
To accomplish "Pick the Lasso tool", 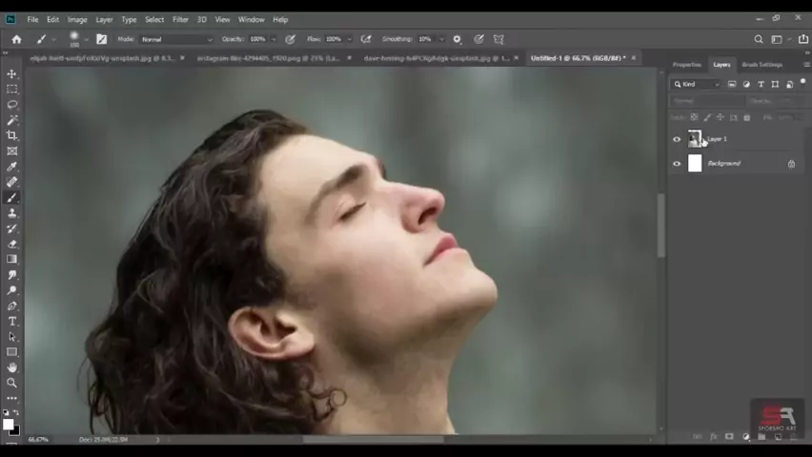I will click(x=12, y=105).
